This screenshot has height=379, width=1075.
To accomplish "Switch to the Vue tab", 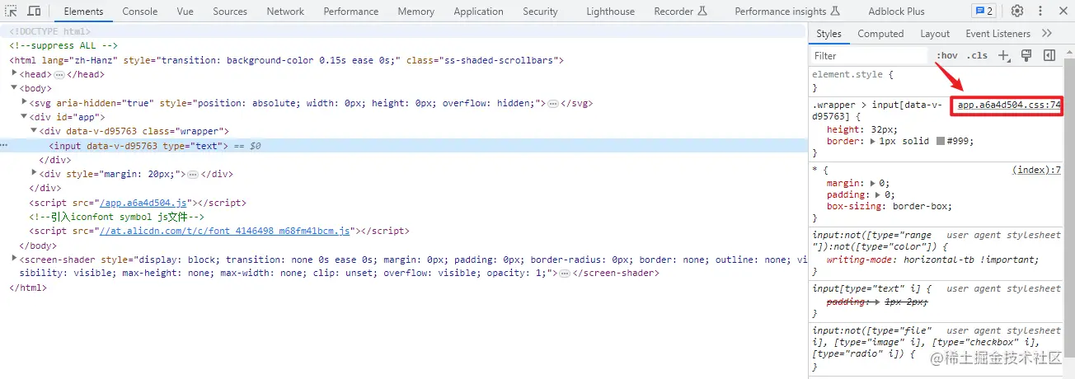I will coord(185,12).
